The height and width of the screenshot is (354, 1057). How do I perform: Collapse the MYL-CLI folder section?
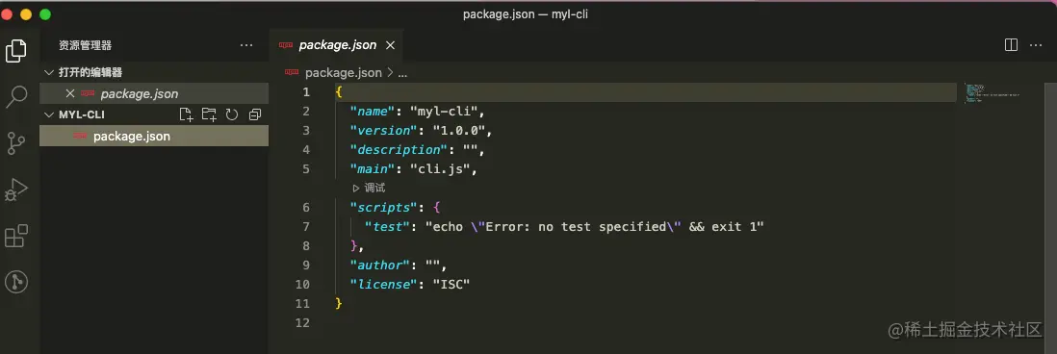[48, 114]
